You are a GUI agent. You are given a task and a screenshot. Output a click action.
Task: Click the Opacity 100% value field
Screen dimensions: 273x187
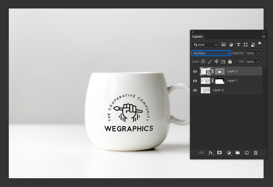[251, 53]
